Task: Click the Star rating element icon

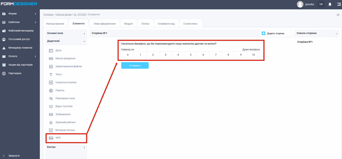Action: pos(51,122)
